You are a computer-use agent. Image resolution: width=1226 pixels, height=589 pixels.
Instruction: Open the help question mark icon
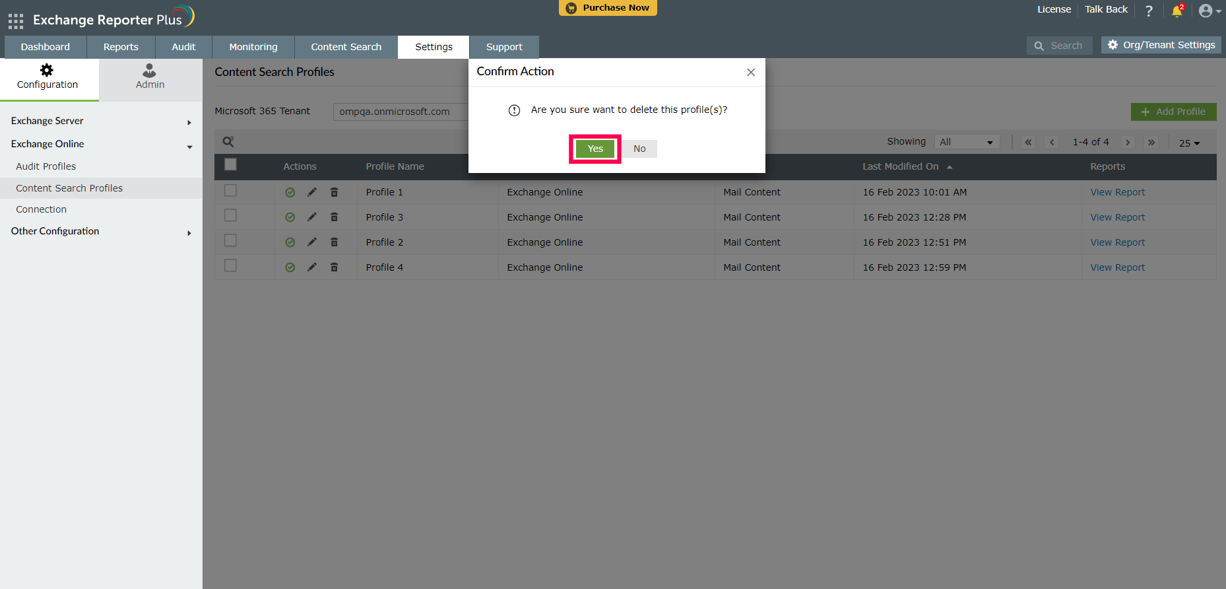pos(1149,11)
